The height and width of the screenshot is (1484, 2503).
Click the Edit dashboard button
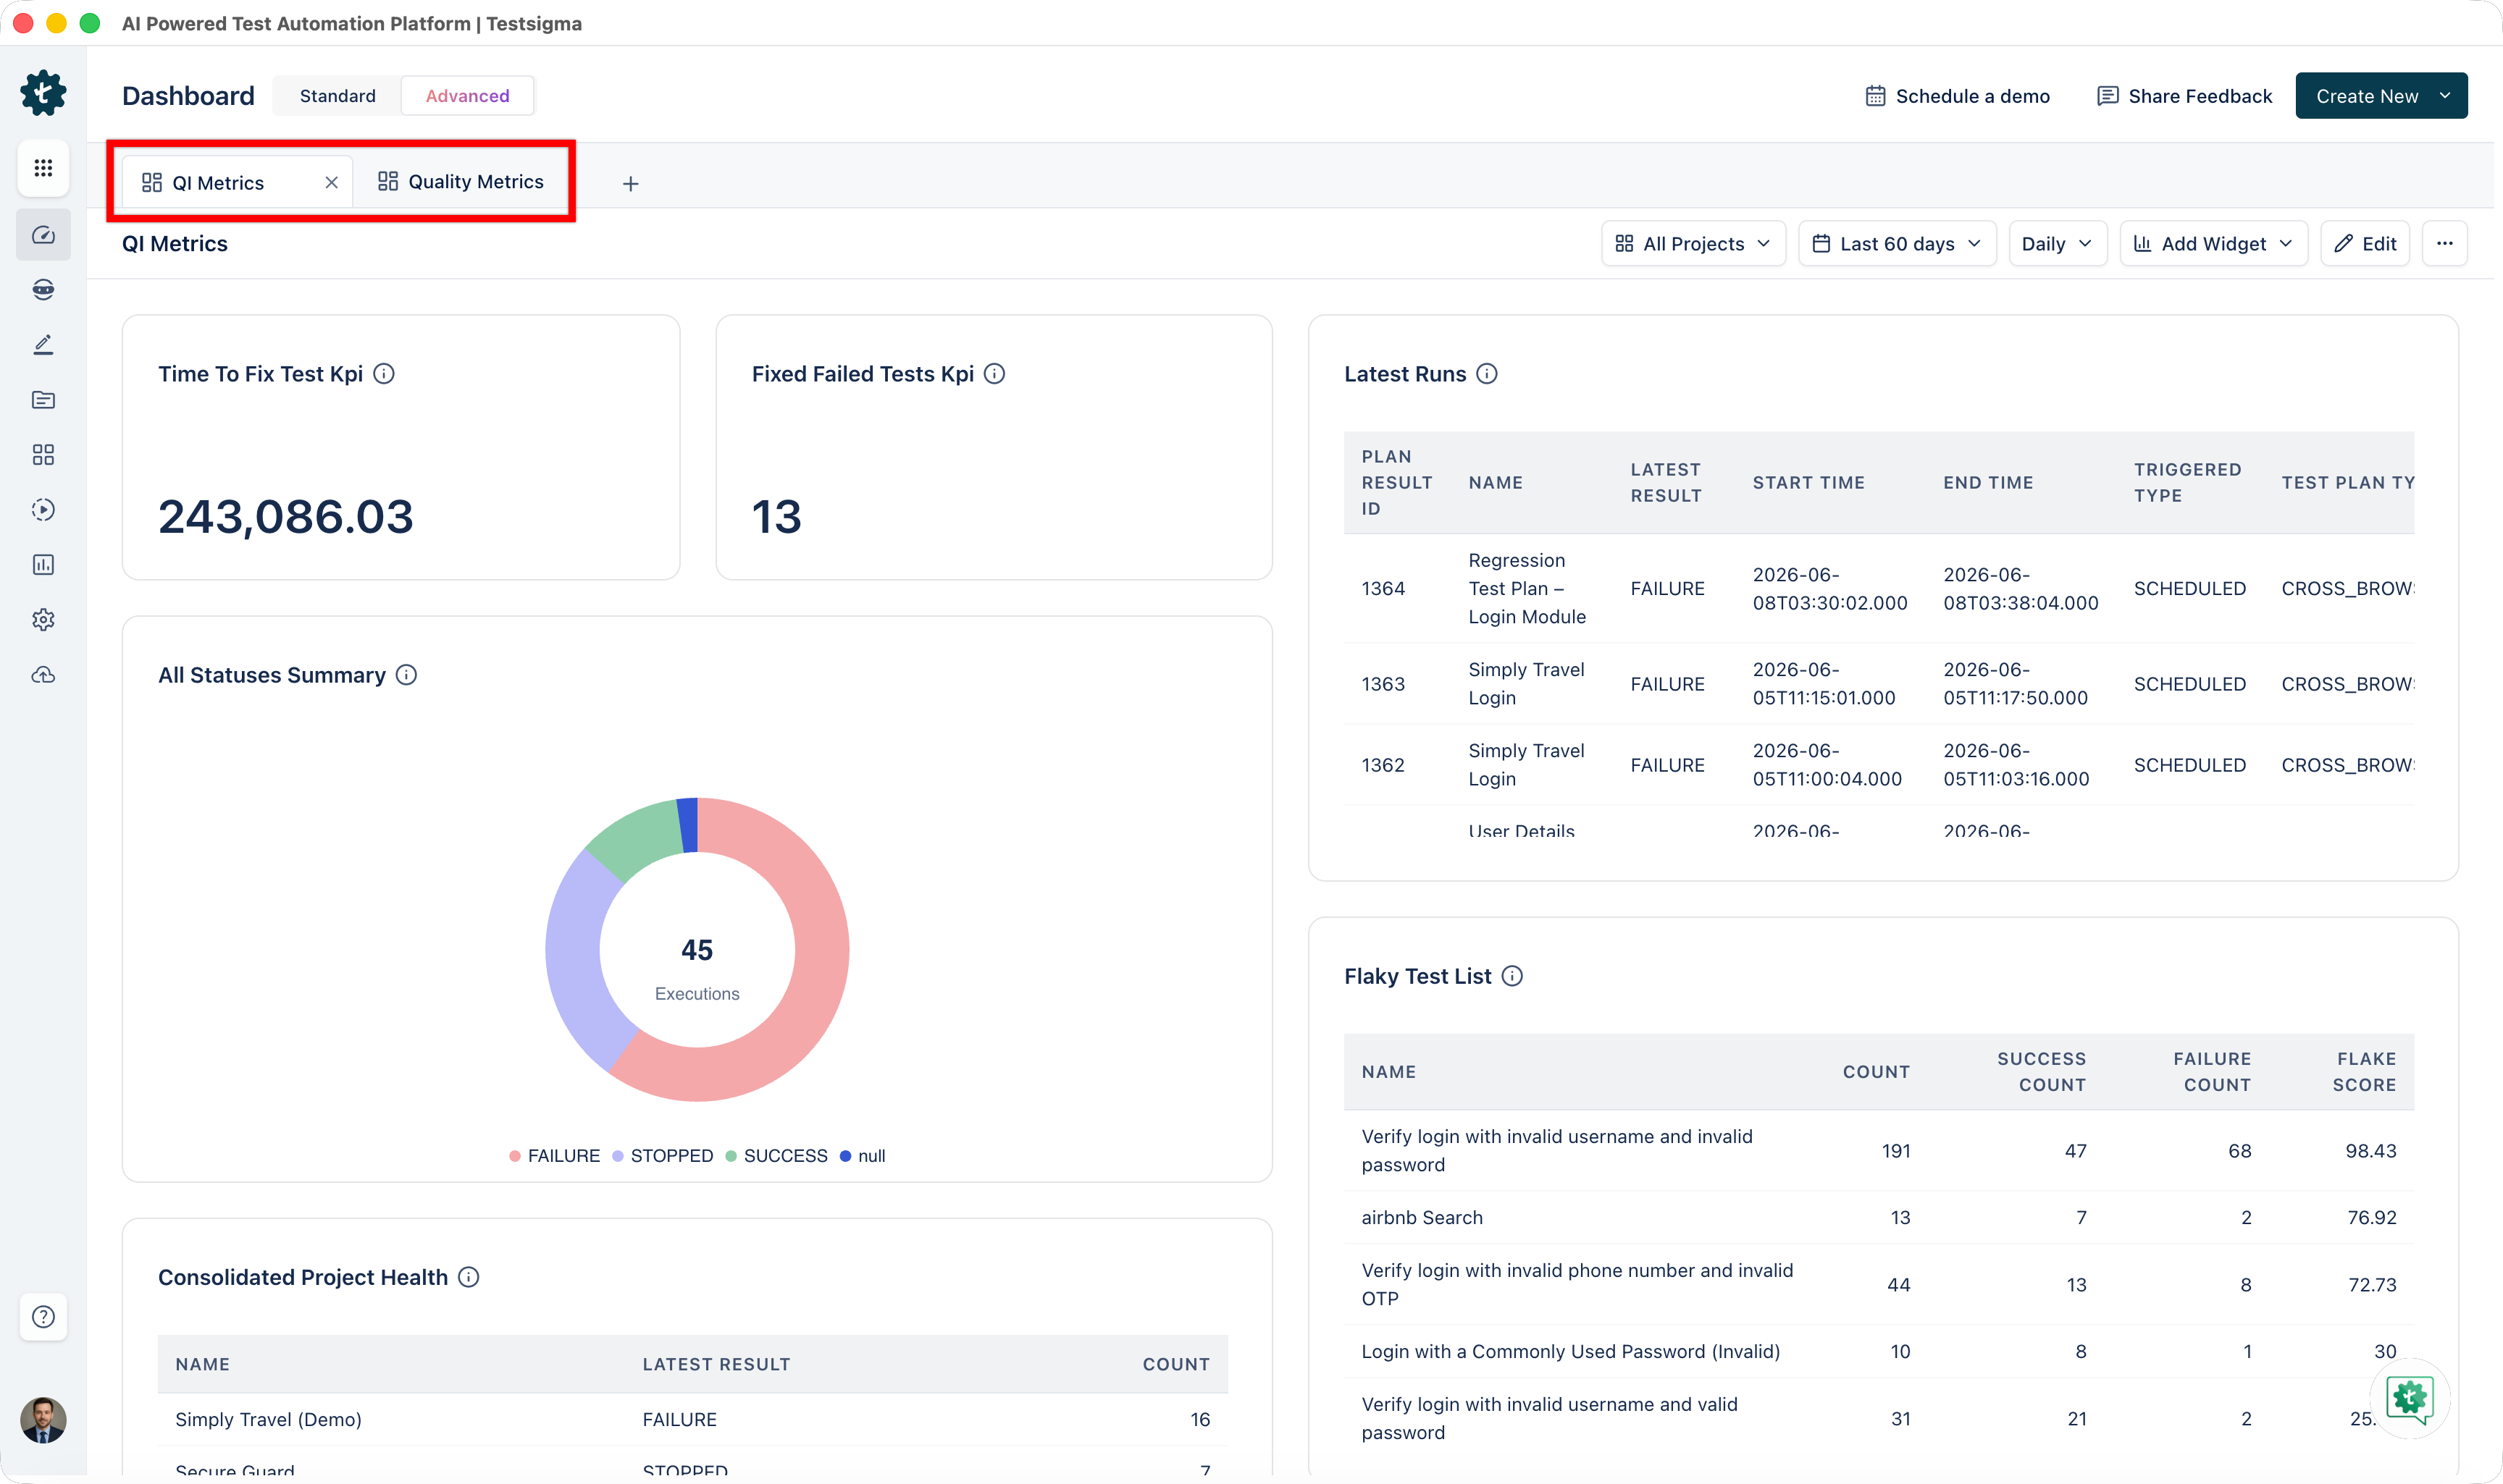click(2365, 244)
